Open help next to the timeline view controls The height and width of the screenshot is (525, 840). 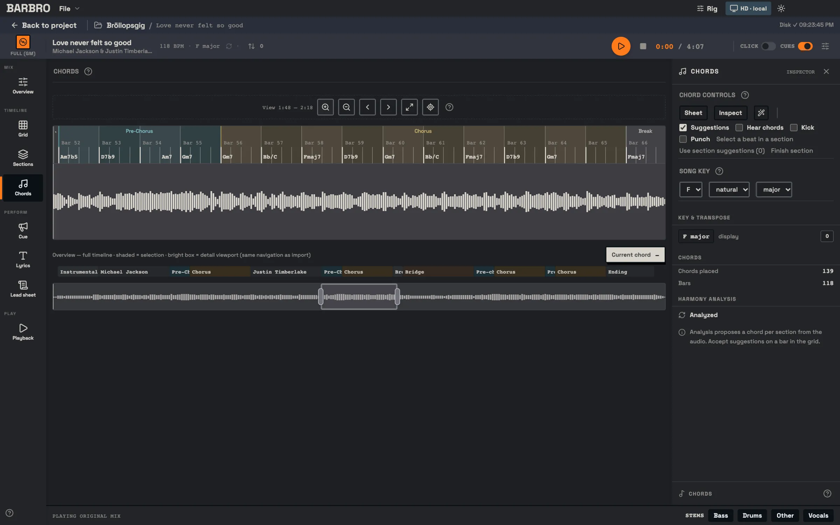pos(449,107)
